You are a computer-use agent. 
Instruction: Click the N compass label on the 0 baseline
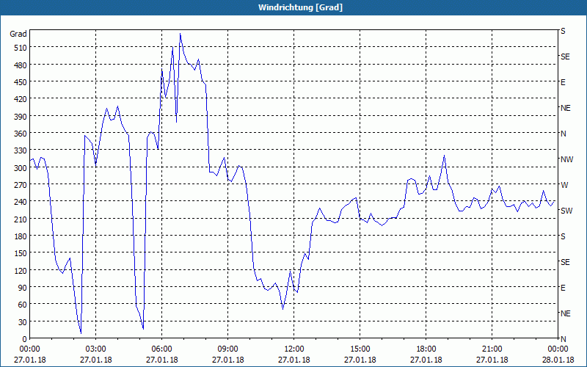(563, 339)
